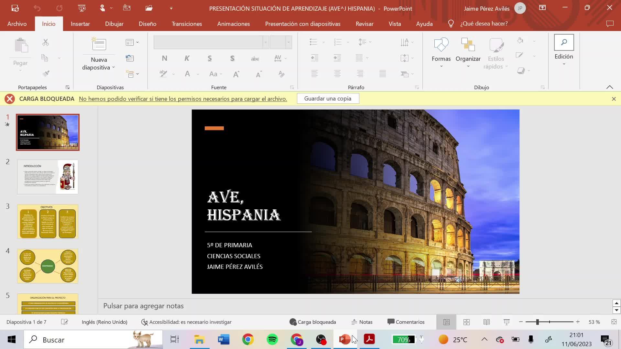Open Reading View in status bar
This screenshot has width=621, height=349.
click(x=486, y=322)
